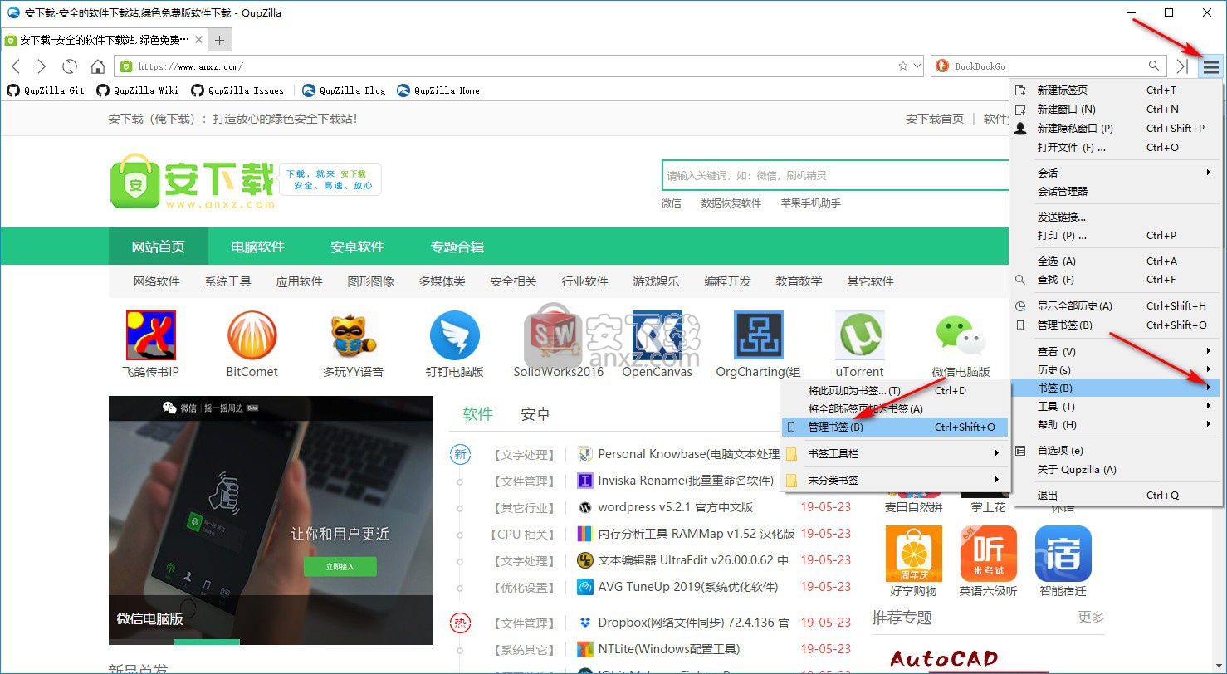This screenshot has width=1227, height=674.
Task: Click the 英语六级听 app icon
Action: (x=988, y=554)
